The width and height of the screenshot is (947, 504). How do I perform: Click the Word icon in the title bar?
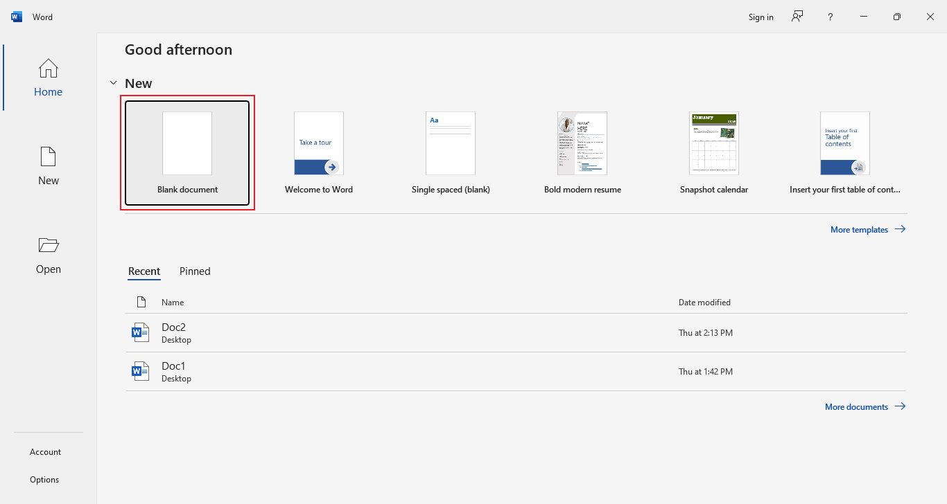(15, 16)
